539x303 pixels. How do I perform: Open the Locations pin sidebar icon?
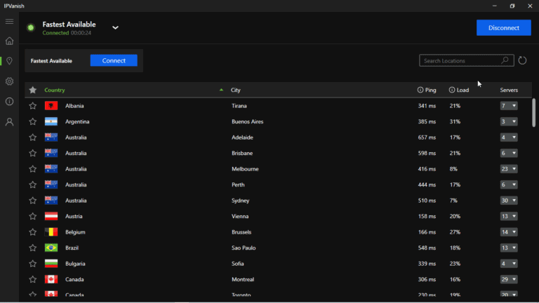(x=9, y=61)
